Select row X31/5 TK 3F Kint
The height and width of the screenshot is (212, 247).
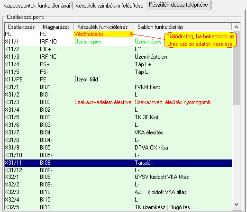[118, 117]
